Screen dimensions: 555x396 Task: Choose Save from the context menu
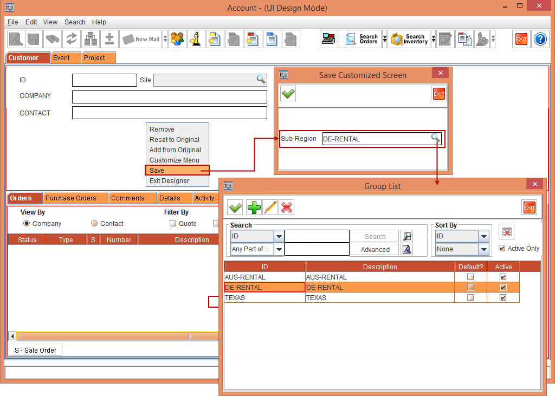177,171
